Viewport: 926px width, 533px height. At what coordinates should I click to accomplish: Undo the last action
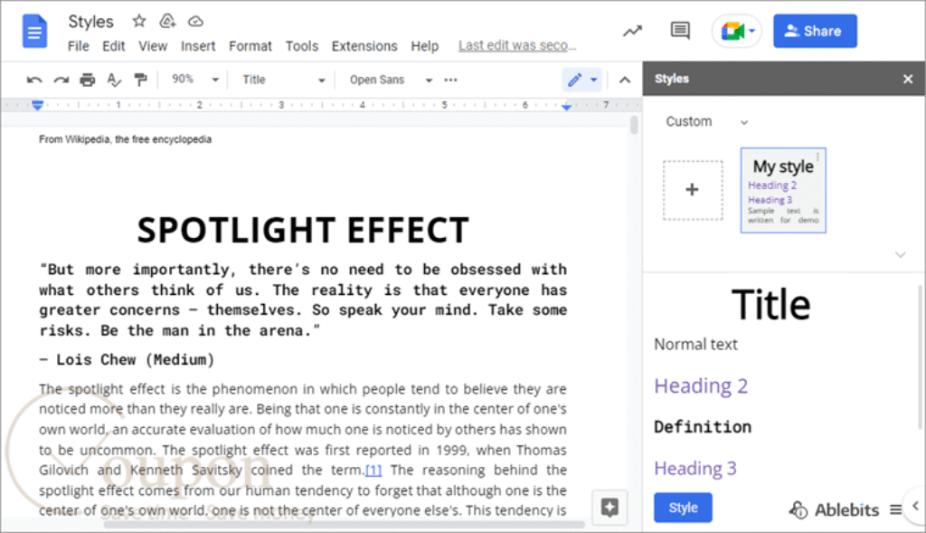[34, 80]
